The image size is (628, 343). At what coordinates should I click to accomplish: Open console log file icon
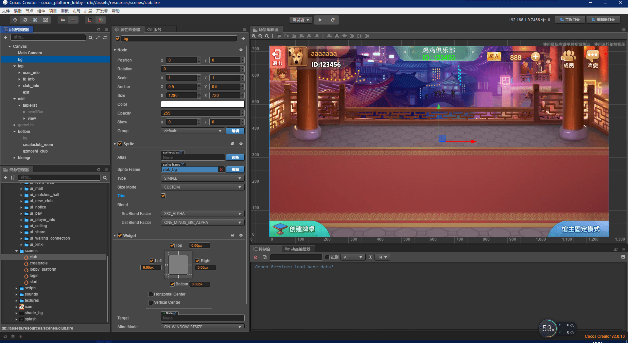(x=265, y=258)
